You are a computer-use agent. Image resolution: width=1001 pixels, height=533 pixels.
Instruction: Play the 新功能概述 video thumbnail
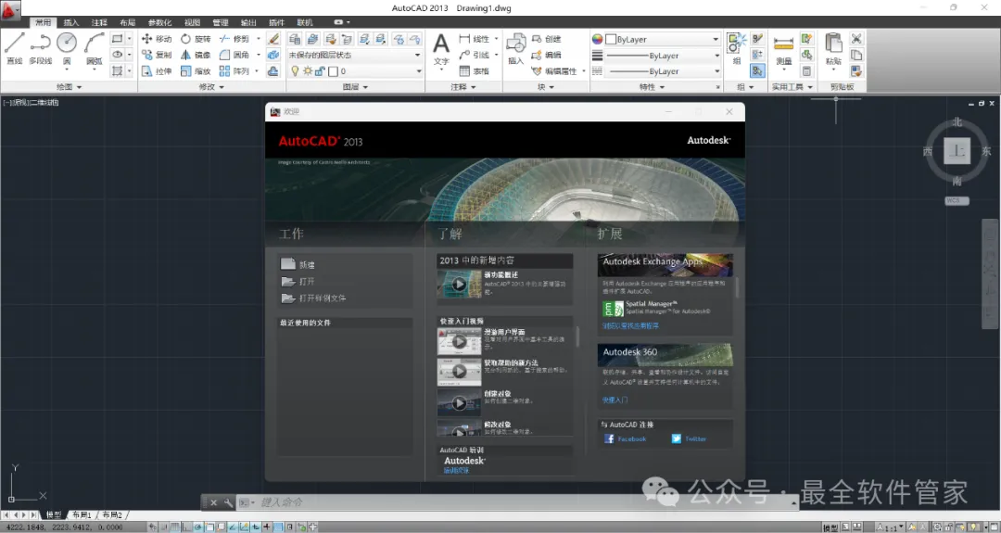(x=459, y=284)
